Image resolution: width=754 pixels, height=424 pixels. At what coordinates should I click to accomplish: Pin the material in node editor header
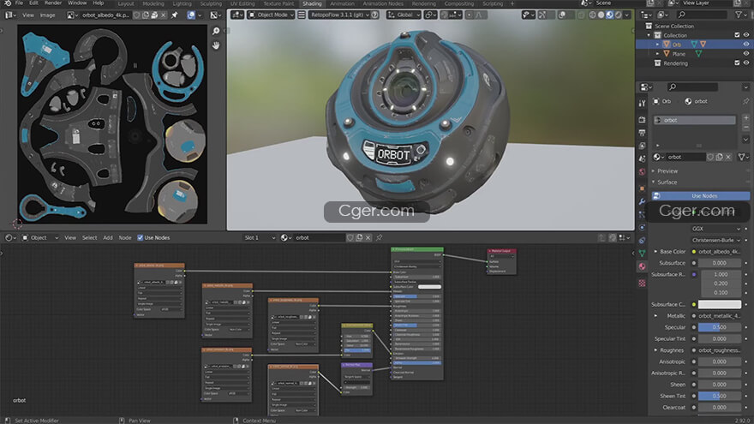(x=380, y=237)
